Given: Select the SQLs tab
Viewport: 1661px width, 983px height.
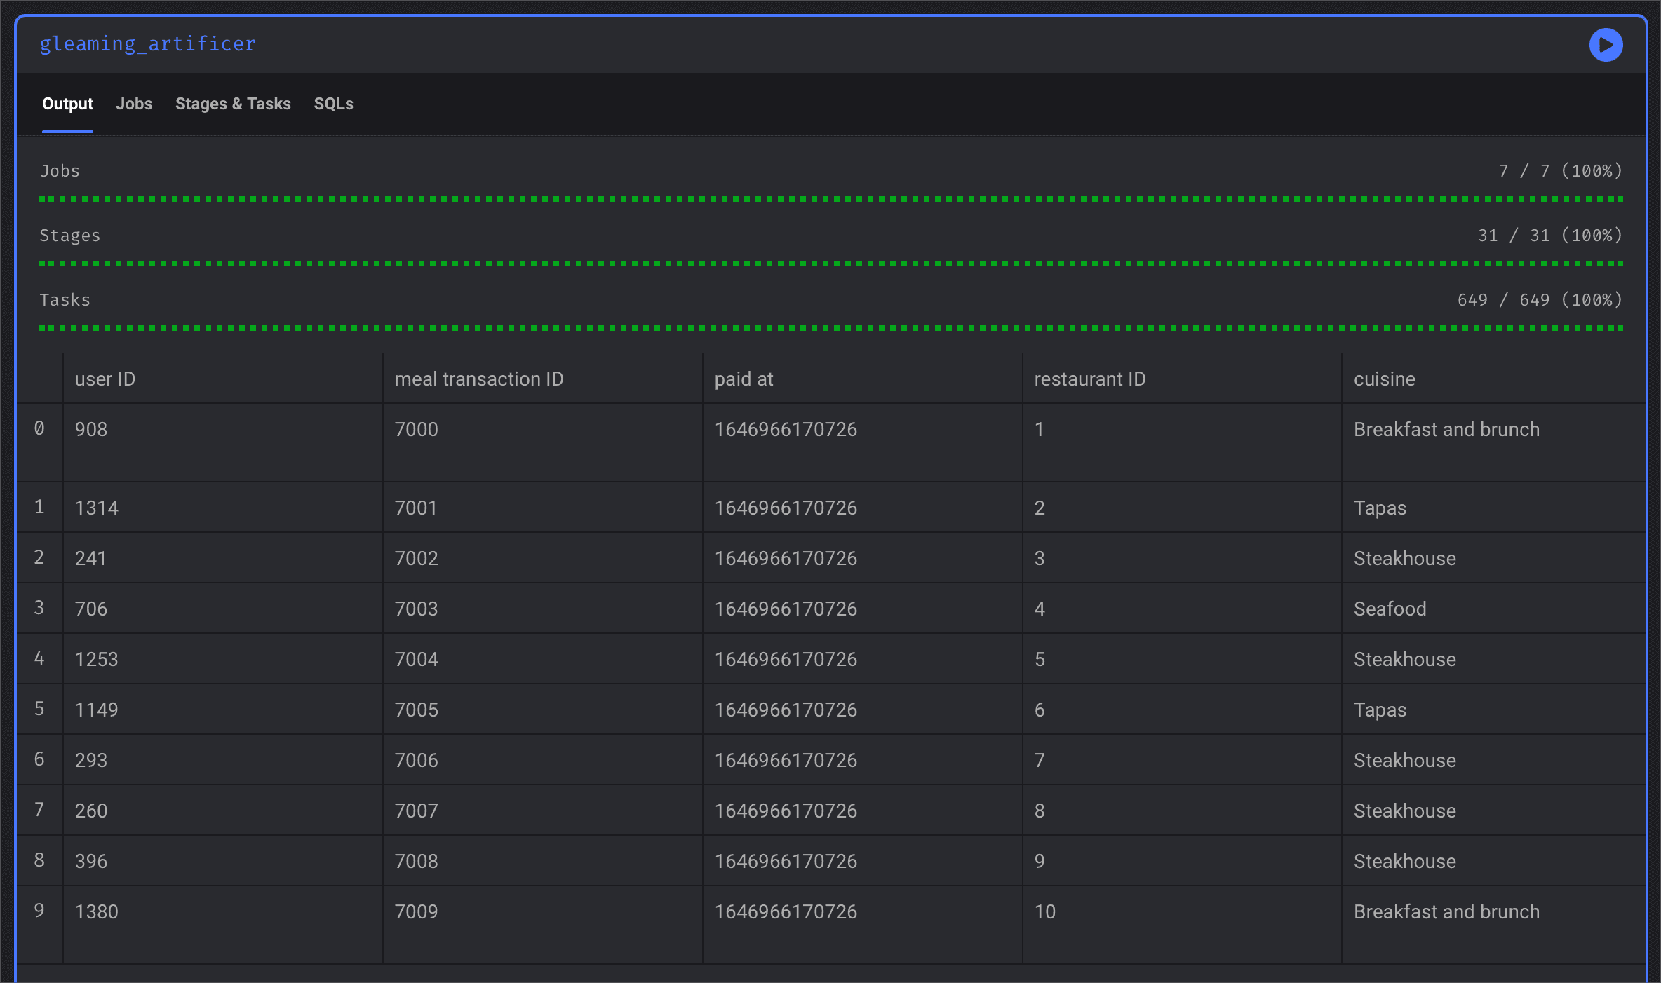Looking at the screenshot, I should (x=333, y=104).
